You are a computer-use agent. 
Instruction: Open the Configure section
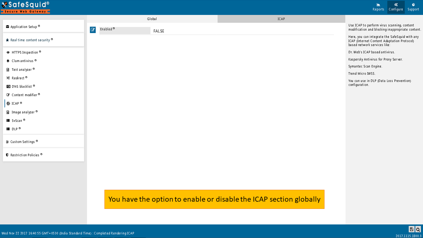(396, 7)
